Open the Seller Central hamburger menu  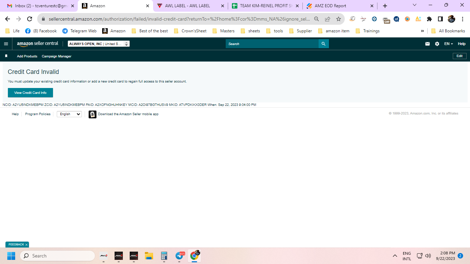coord(6,44)
